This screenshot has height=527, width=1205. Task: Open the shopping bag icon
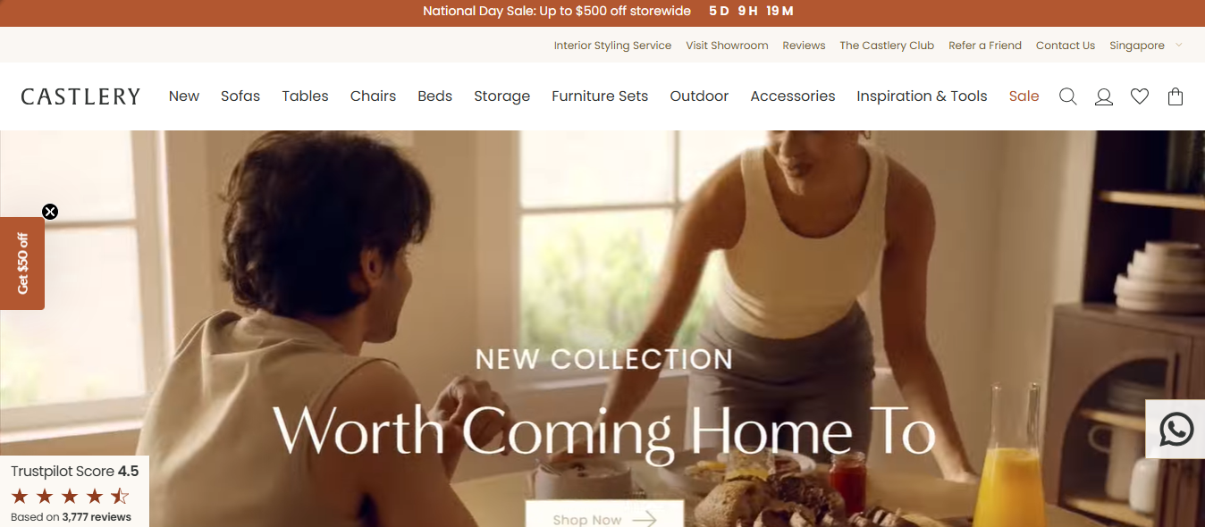(x=1176, y=96)
